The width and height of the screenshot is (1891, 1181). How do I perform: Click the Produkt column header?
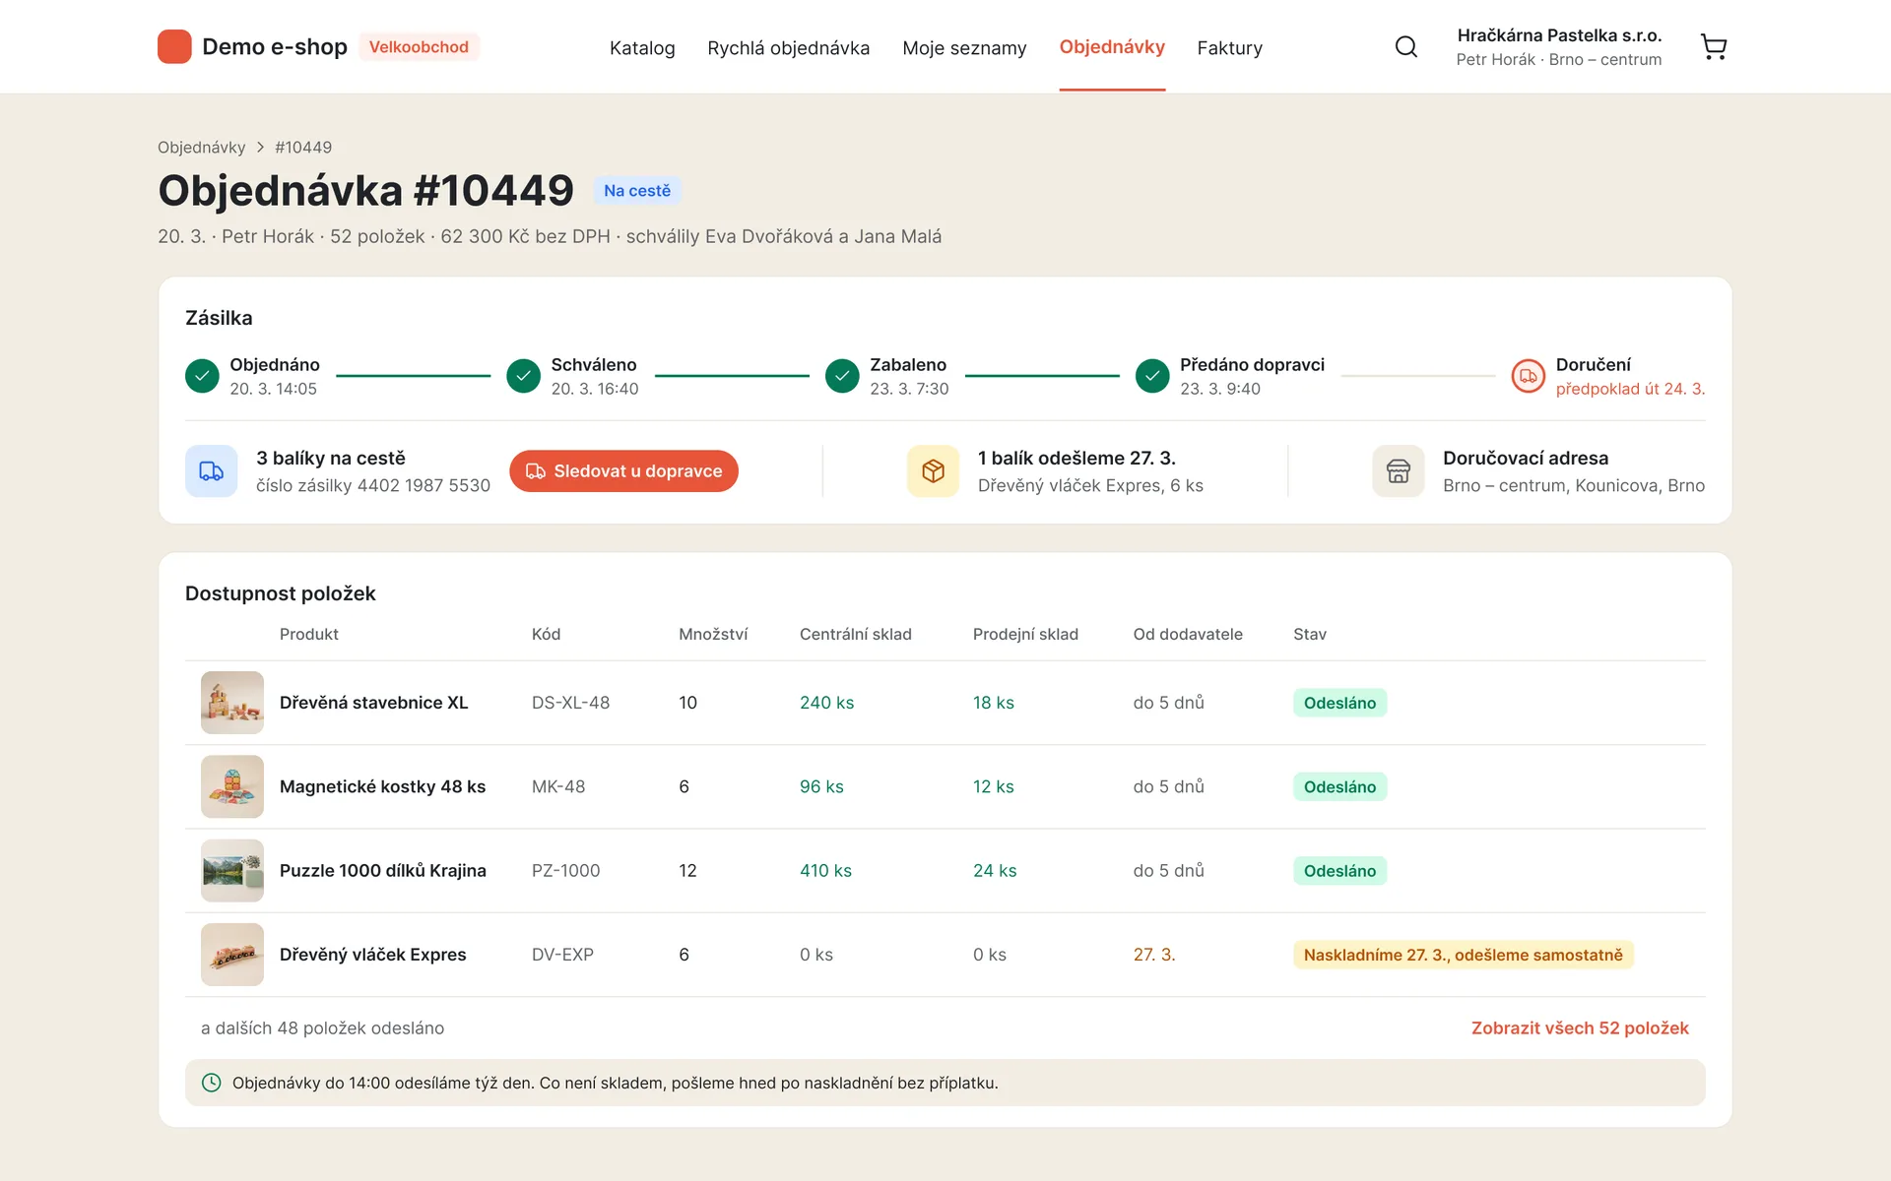(308, 634)
